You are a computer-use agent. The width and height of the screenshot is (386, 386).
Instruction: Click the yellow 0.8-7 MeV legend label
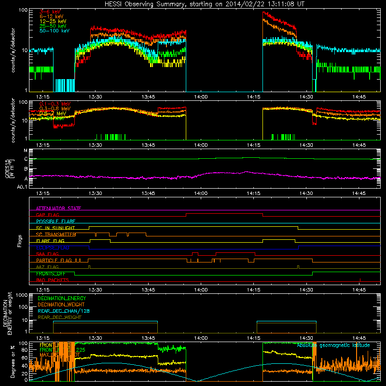[x=53, y=113]
